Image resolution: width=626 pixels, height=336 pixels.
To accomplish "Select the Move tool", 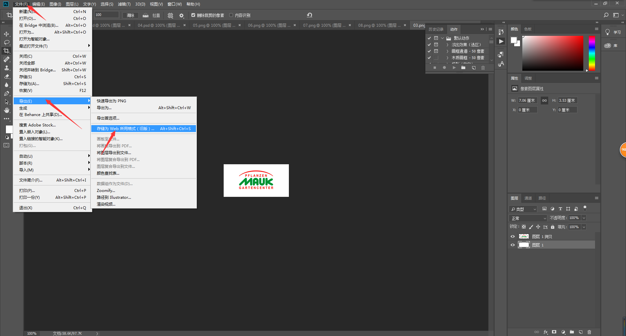I will pyautogui.click(x=7, y=34).
